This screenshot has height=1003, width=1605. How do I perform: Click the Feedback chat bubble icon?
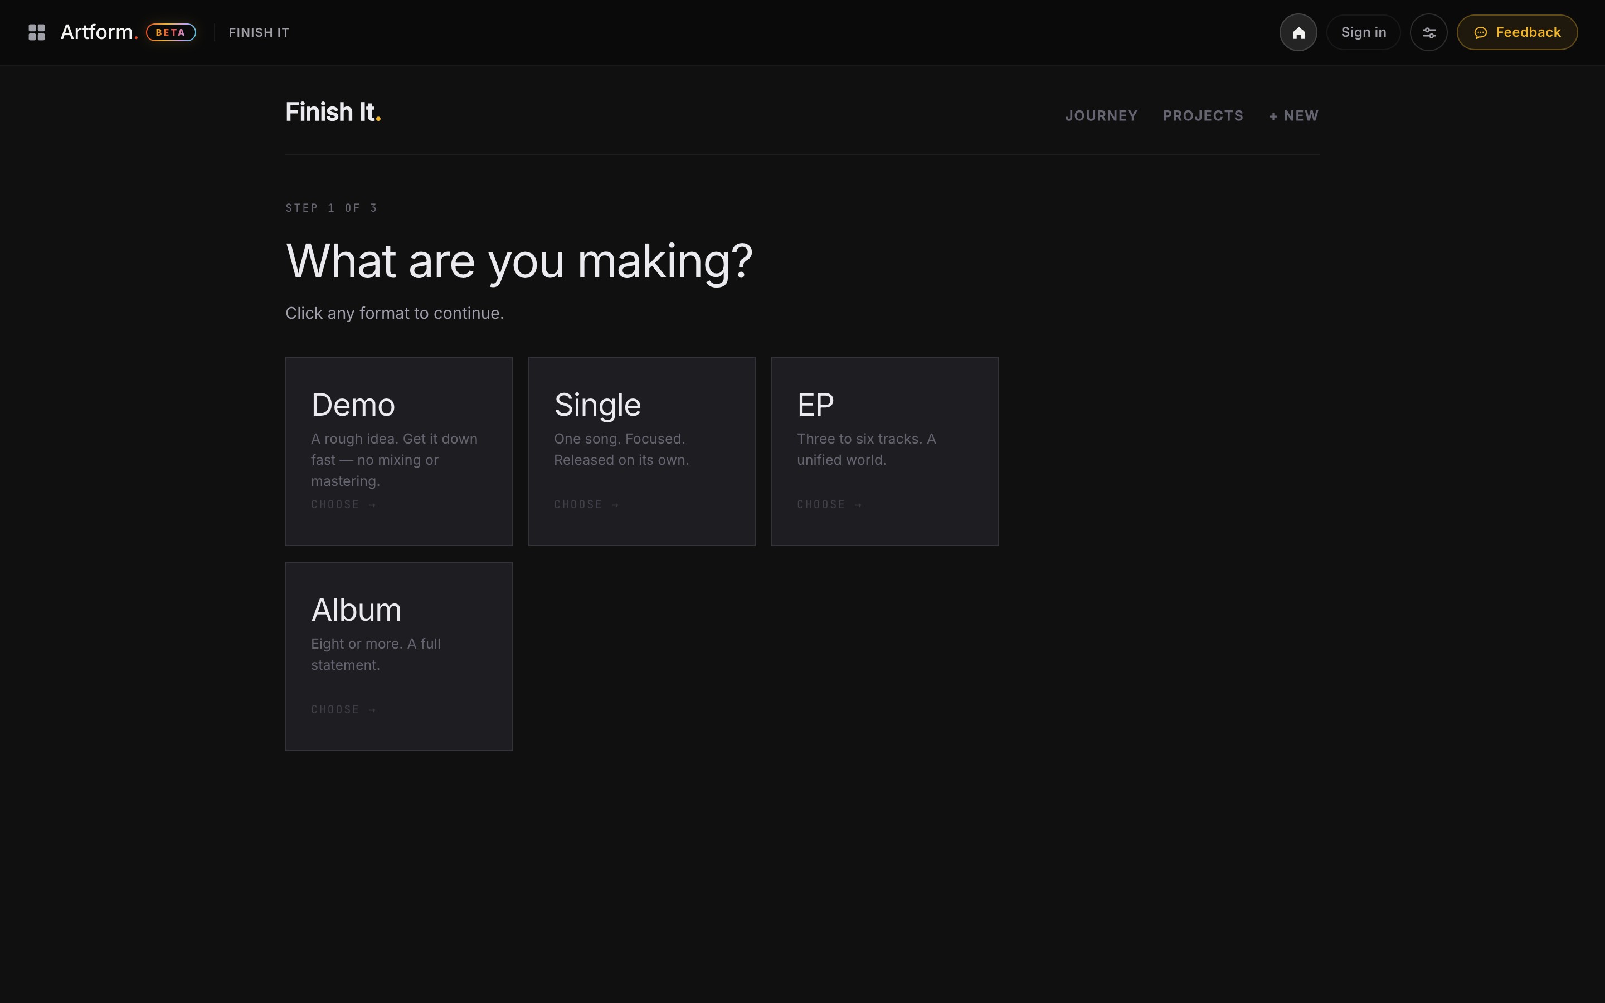pos(1480,32)
